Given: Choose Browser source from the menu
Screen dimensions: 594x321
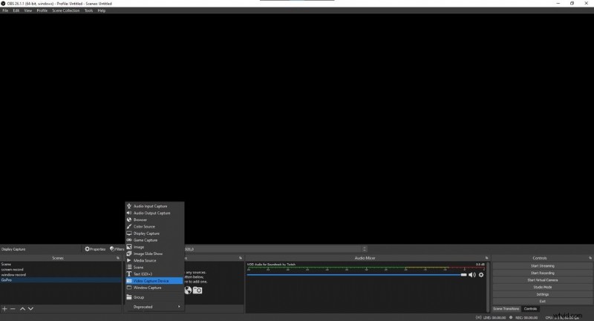Looking at the screenshot, I should tap(140, 219).
